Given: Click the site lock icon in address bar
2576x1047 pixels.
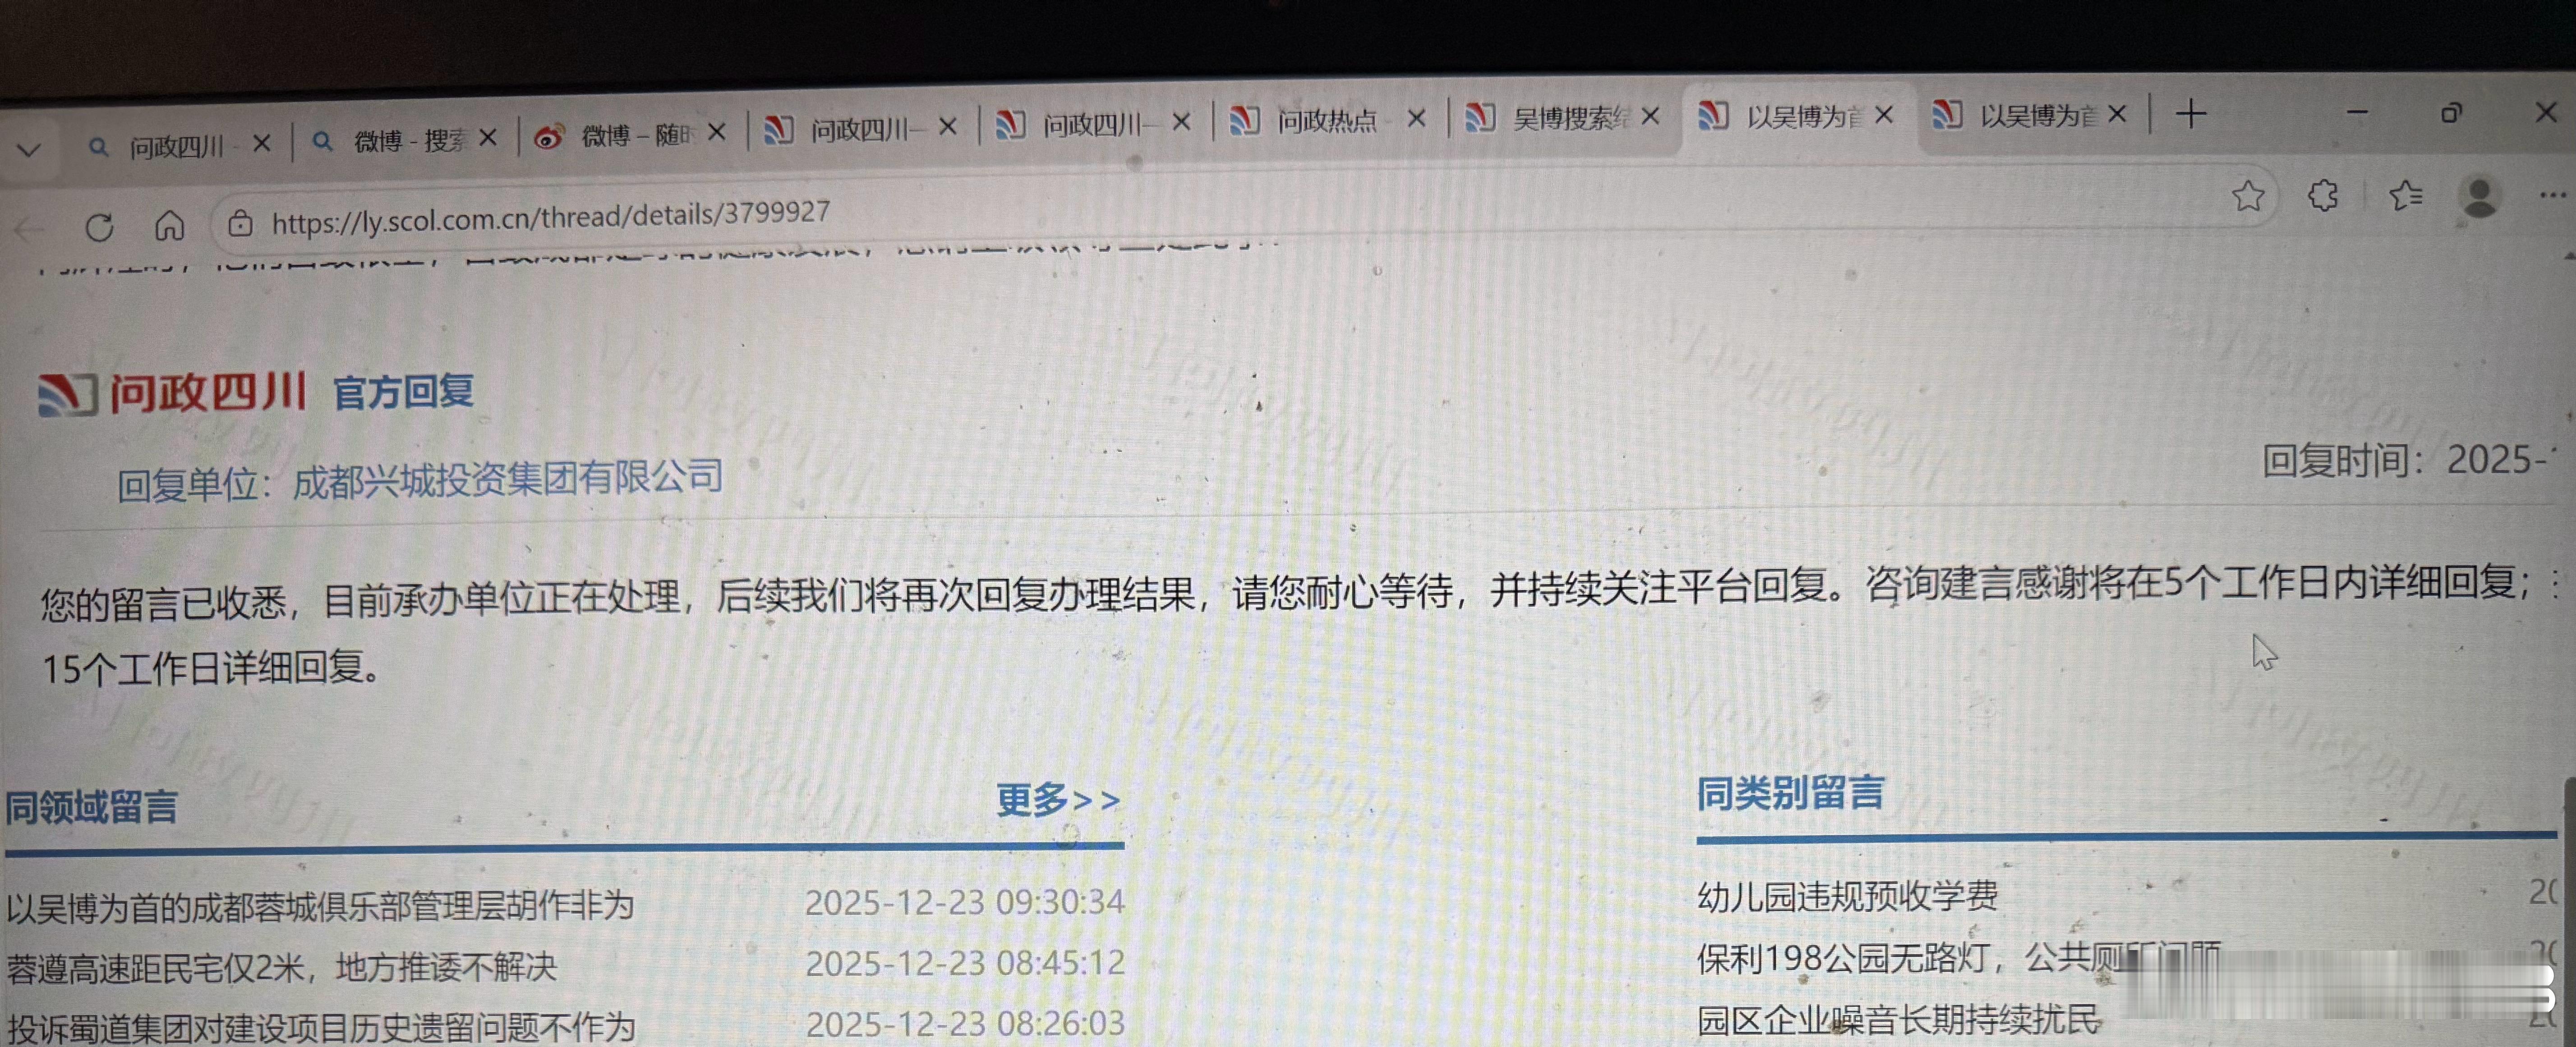Looking at the screenshot, I should pyautogui.click(x=240, y=223).
